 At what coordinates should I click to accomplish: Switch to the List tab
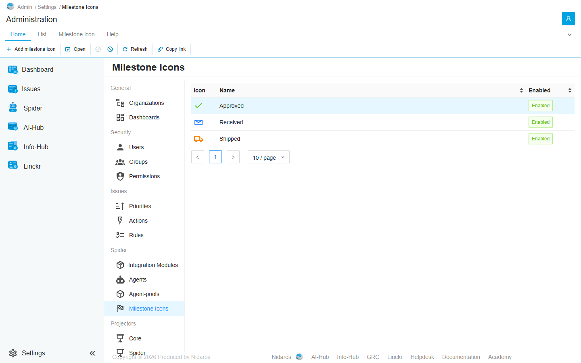point(42,34)
